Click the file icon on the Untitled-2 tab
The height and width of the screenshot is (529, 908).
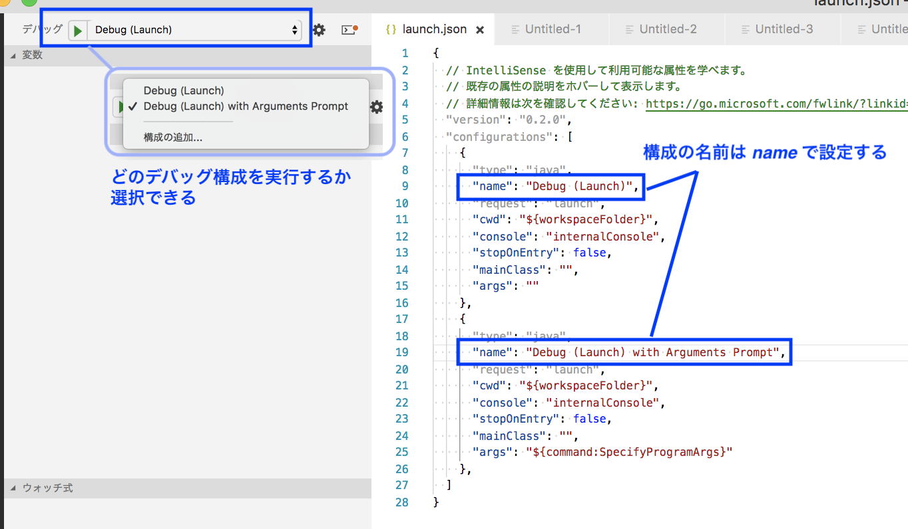coord(630,29)
